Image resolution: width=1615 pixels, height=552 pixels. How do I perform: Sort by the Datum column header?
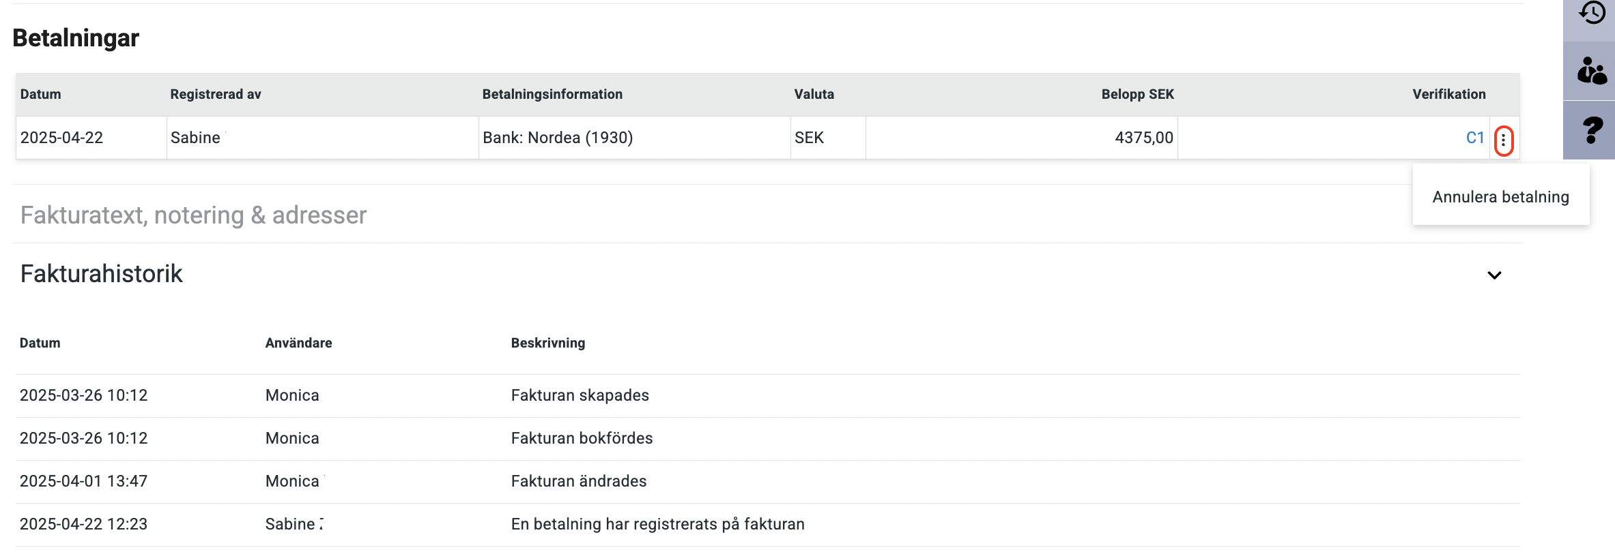pos(40,94)
